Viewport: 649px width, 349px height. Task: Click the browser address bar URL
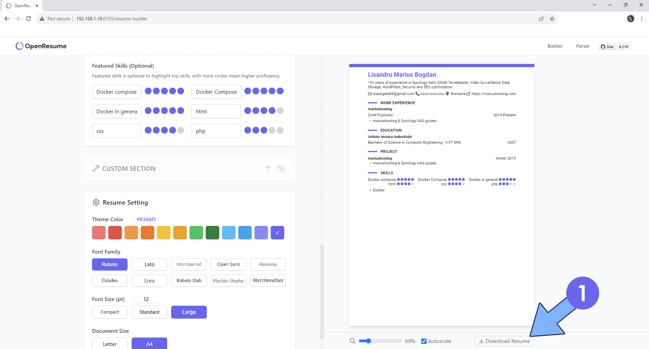tap(112, 19)
